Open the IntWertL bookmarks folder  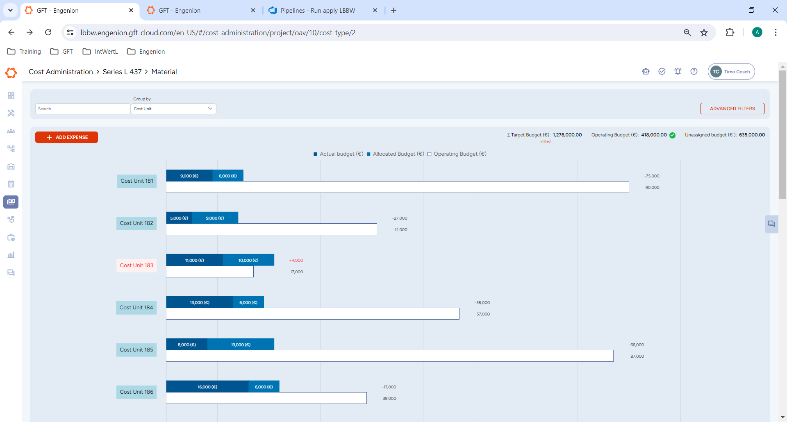[100, 52]
